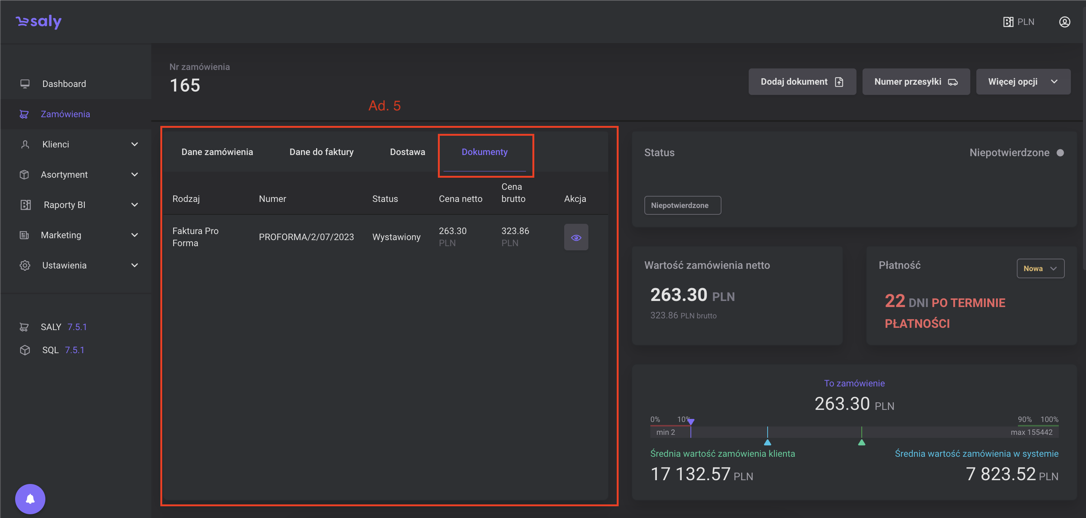Switch to the Dostawa tab
This screenshot has width=1086, height=518.
(407, 152)
